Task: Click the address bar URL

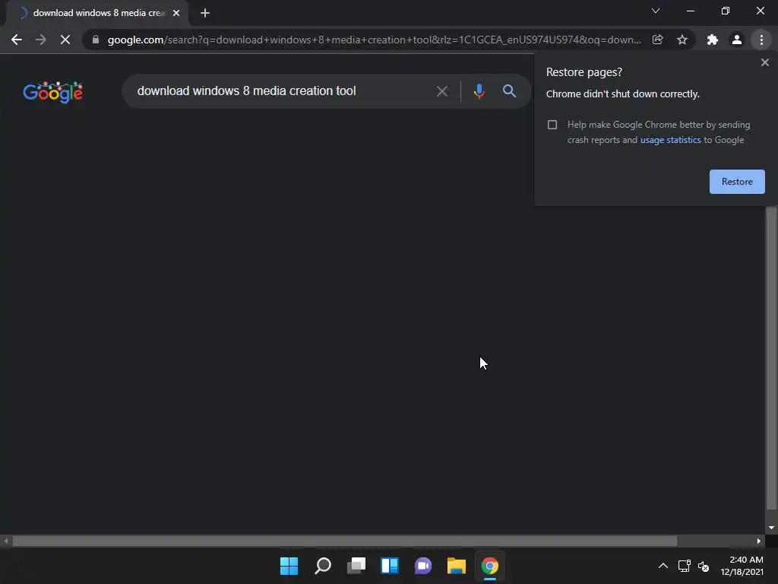Action: click(375, 40)
